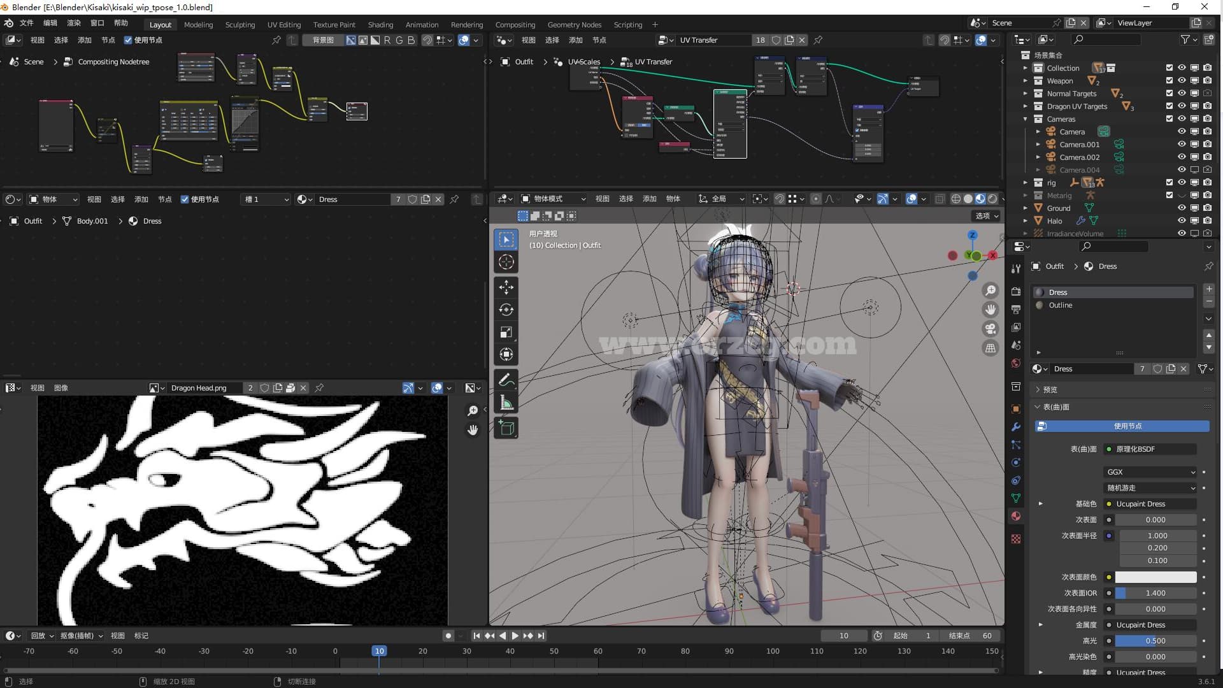Open the Material properties tab
Image resolution: width=1223 pixels, height=688 pixels.
[1016, 516]
